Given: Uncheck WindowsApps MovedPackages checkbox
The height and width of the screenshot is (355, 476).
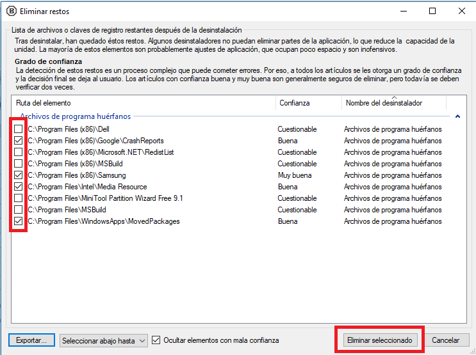Looking at the screenshot, I should coord(18,221).
